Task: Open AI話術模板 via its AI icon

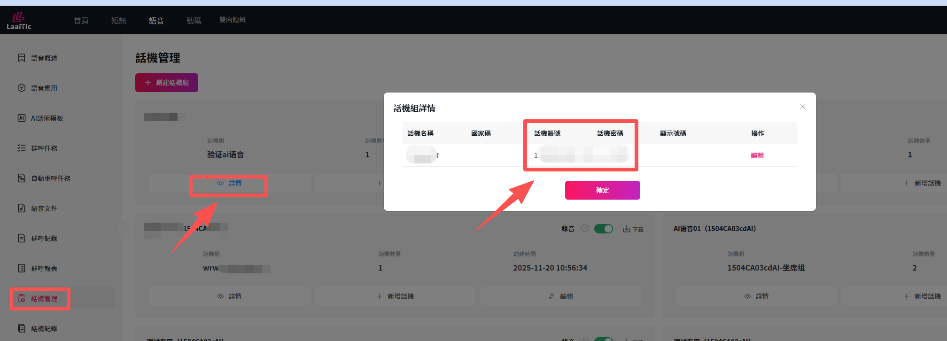Action: pyautogui.click(x=21, y=118)
